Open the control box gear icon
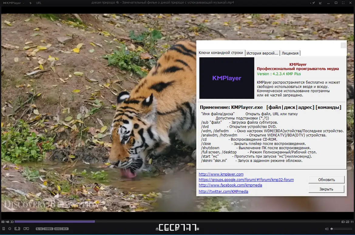Screen dimensions: 355x235 click(x=10, y=229)
